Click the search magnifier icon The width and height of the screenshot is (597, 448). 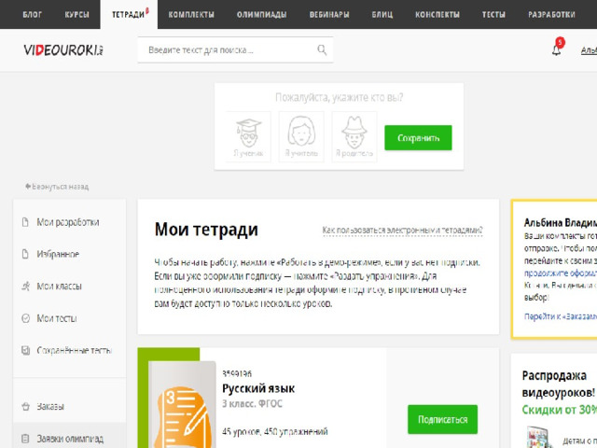pyautogui.click(x=322, y=49)
